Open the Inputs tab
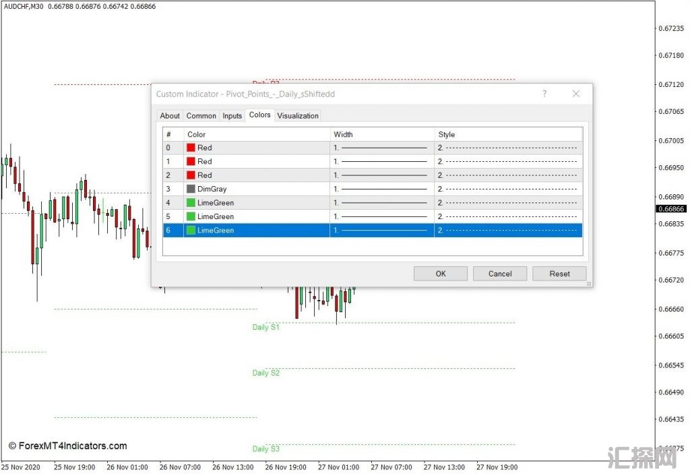The image size is (690, 474). click(x=232, y=116)
